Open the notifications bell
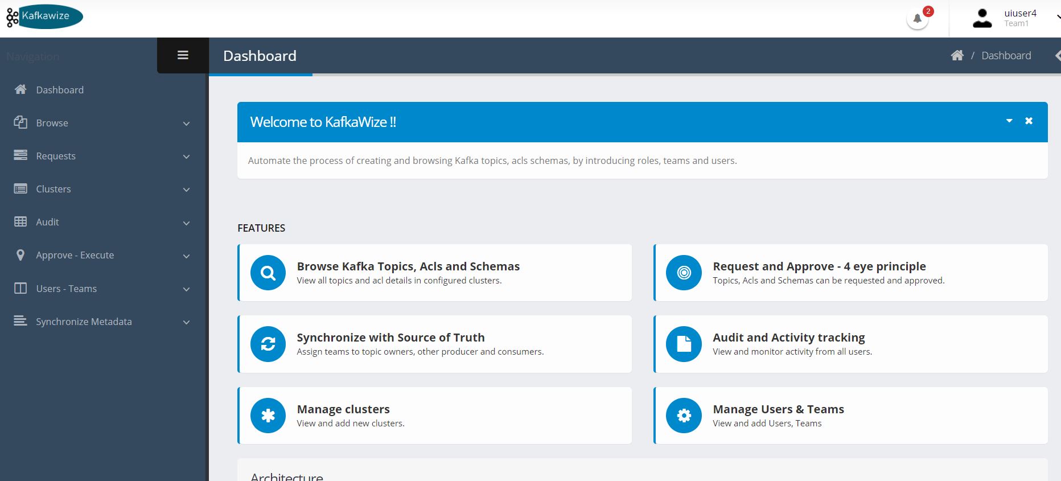 (x=917, y=19)
